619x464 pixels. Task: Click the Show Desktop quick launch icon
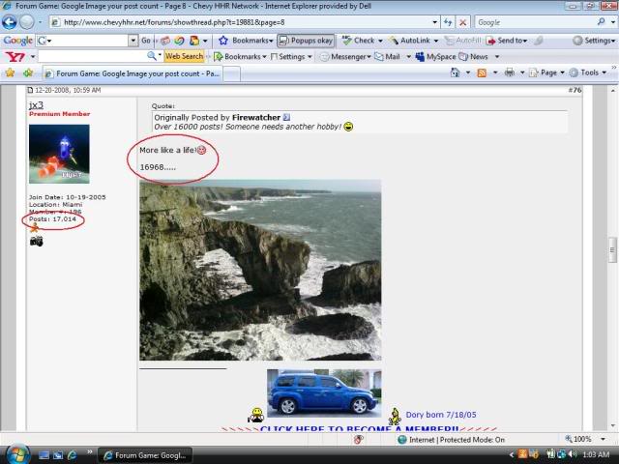[44, 455]
